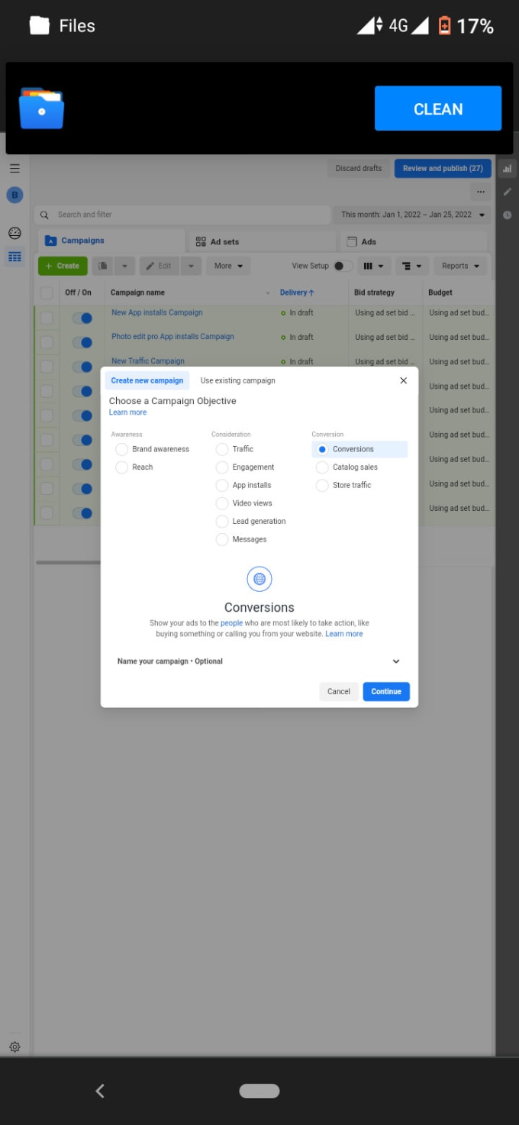The height and width of the screenshot is (1125, 519).
Task: Click the three-dots more options button
Action: pyautogui.click(x=480, y=192)
